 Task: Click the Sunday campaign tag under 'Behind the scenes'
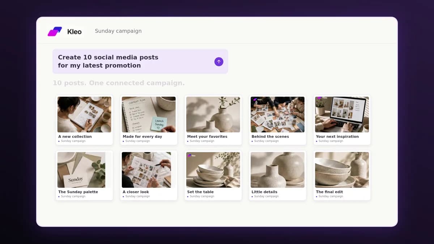(x=265, y=141)
